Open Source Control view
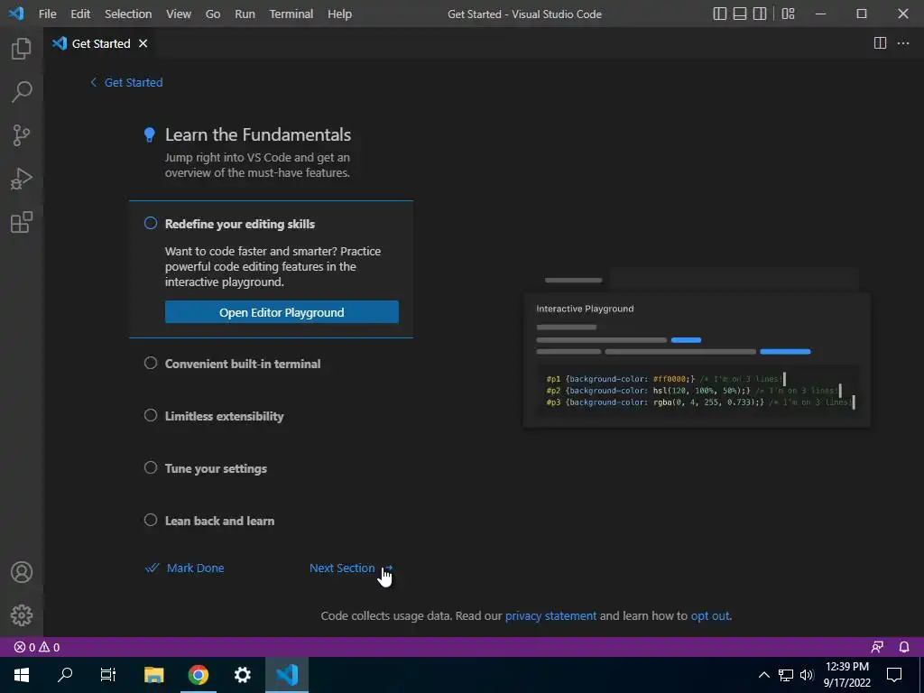 [22, 135]
